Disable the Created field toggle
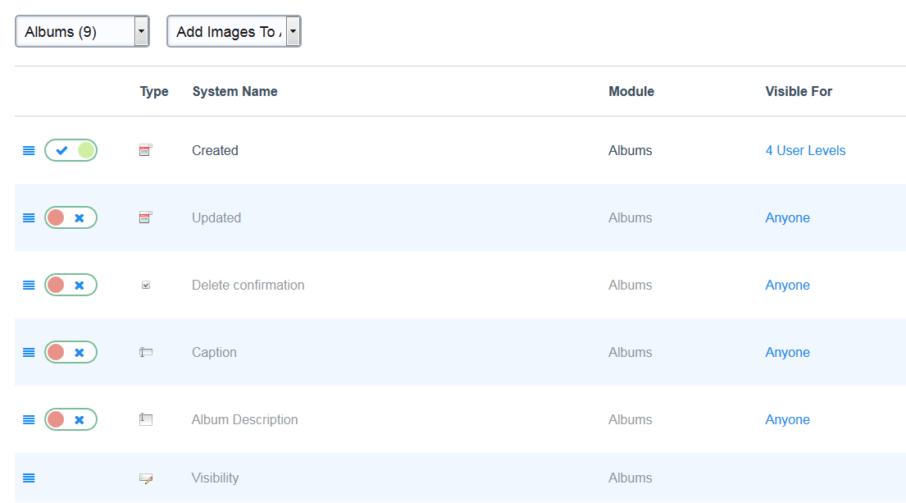Viewport: 906px width, 503px height. click(x=71, y=151)
